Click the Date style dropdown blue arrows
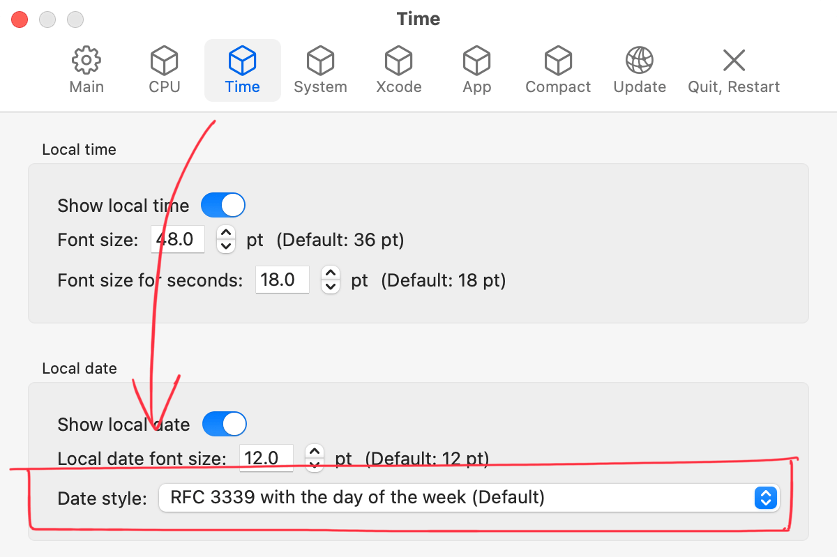 (766, 498)
